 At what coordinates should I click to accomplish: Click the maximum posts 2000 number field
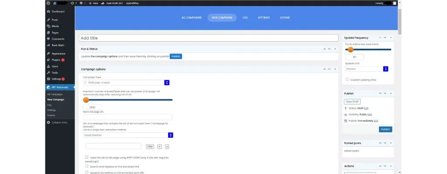click(x=93, y=107)
